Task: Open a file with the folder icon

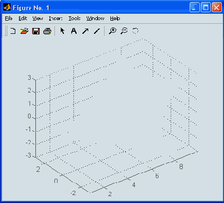Action: click(24, 31)
